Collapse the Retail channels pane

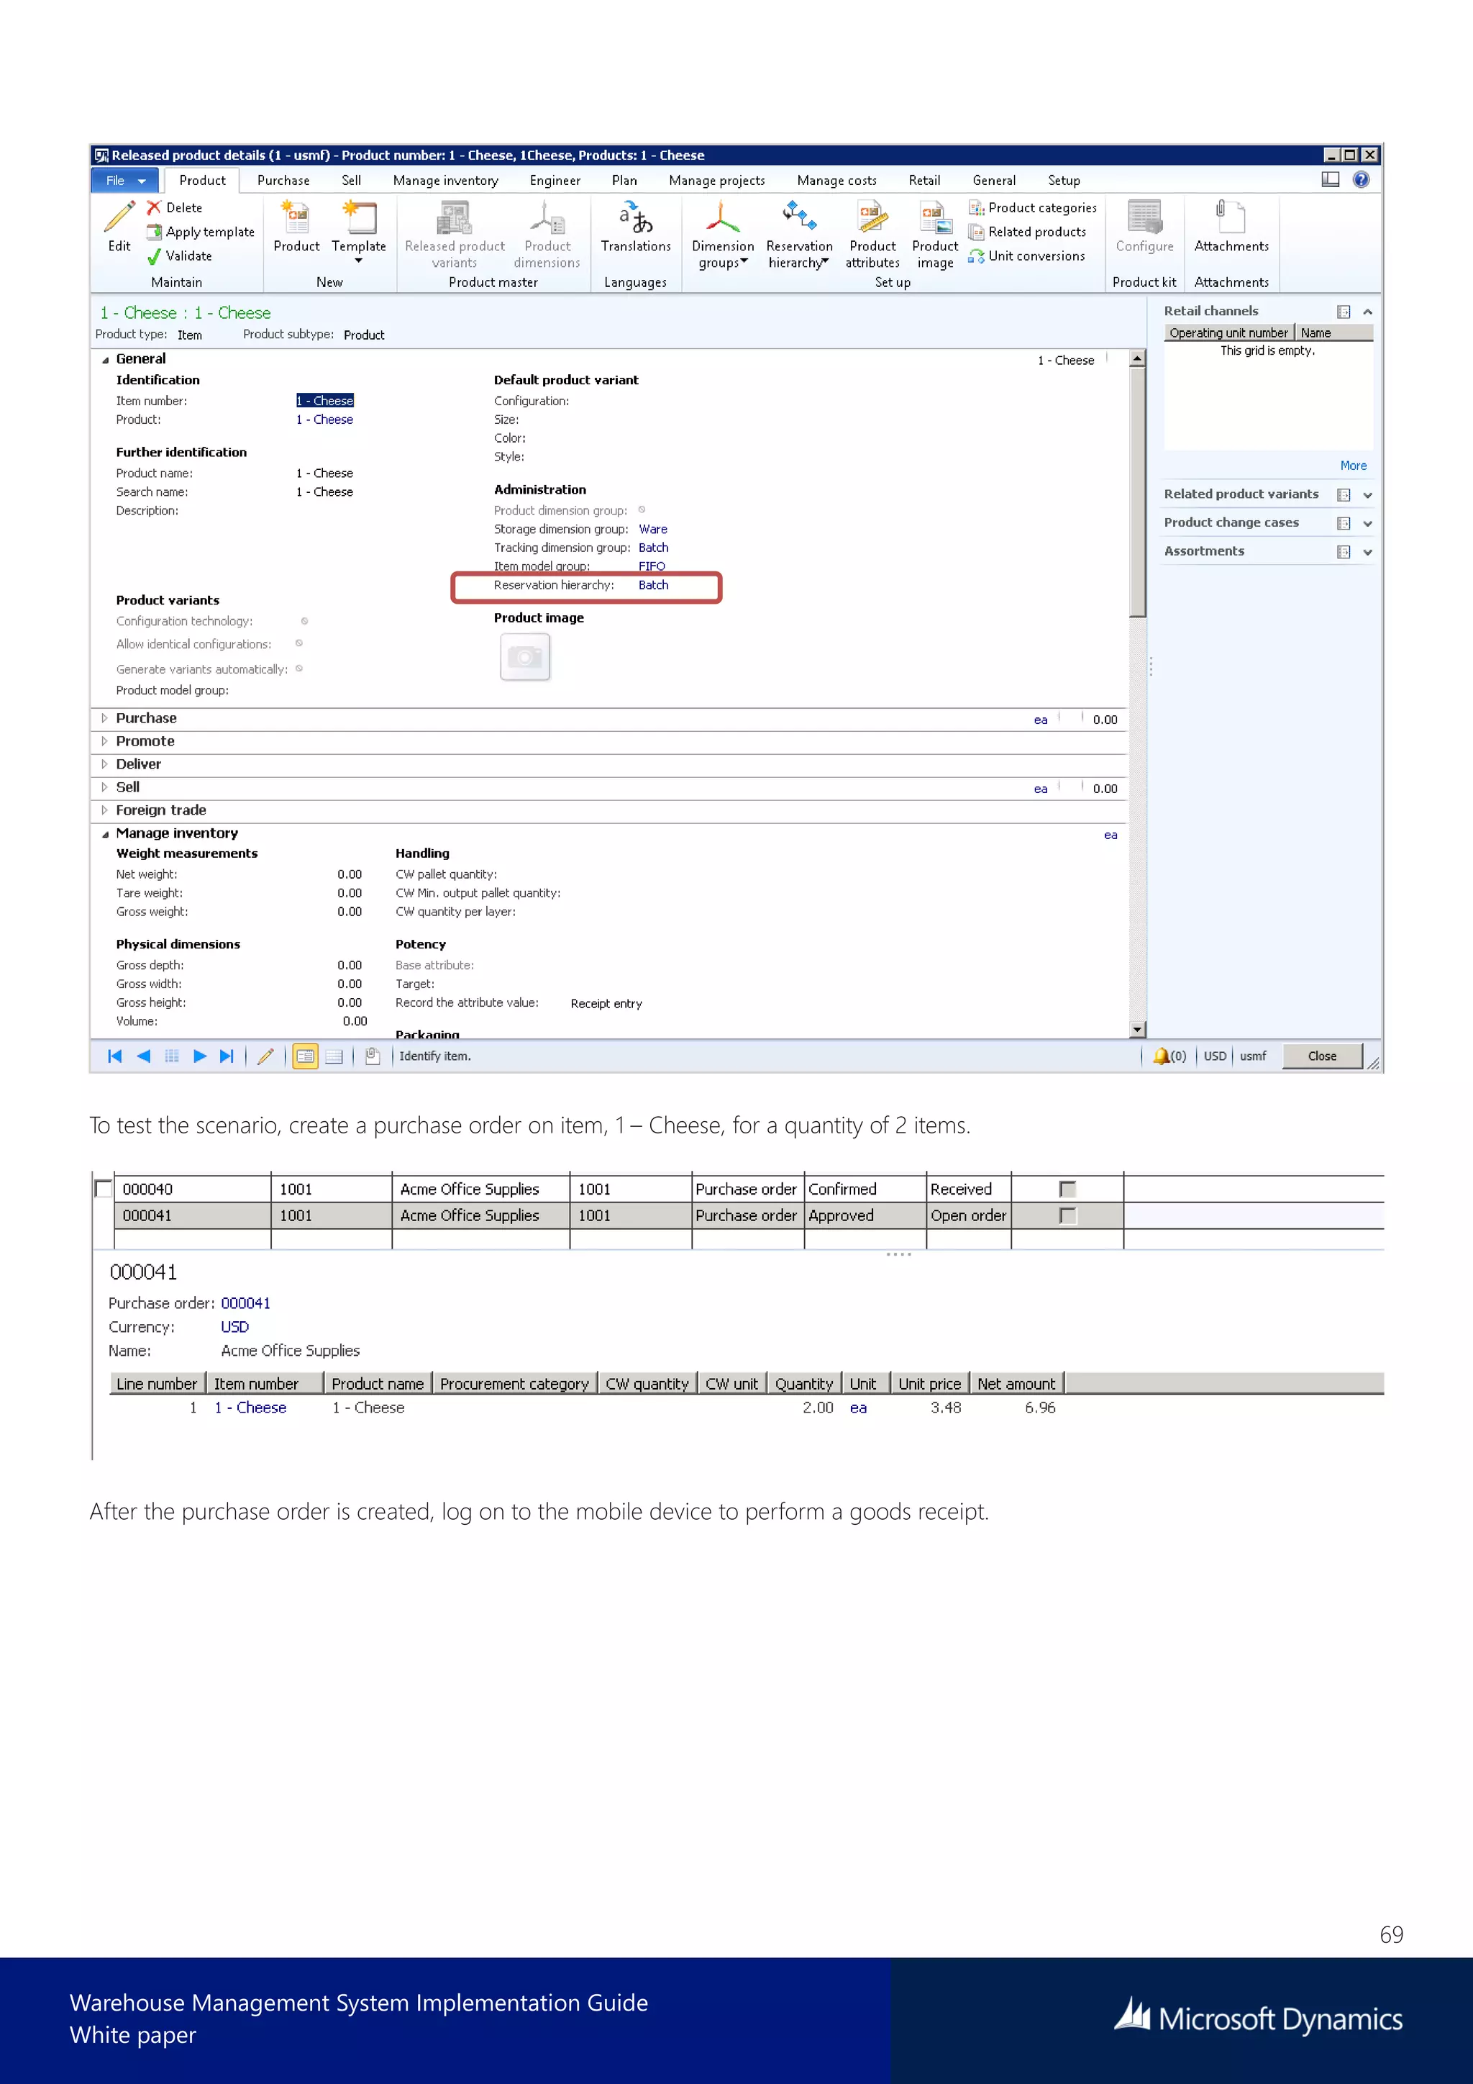pos(1368,312)
